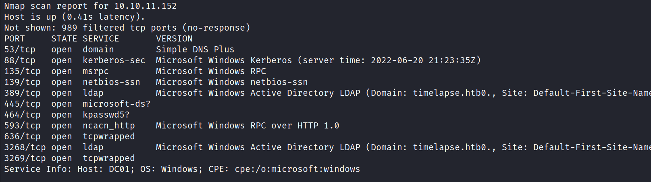The image size is (651, 182).
Task: Click the 389/tcp port entry
Action: pyautogui.click(x=22, y=93)
